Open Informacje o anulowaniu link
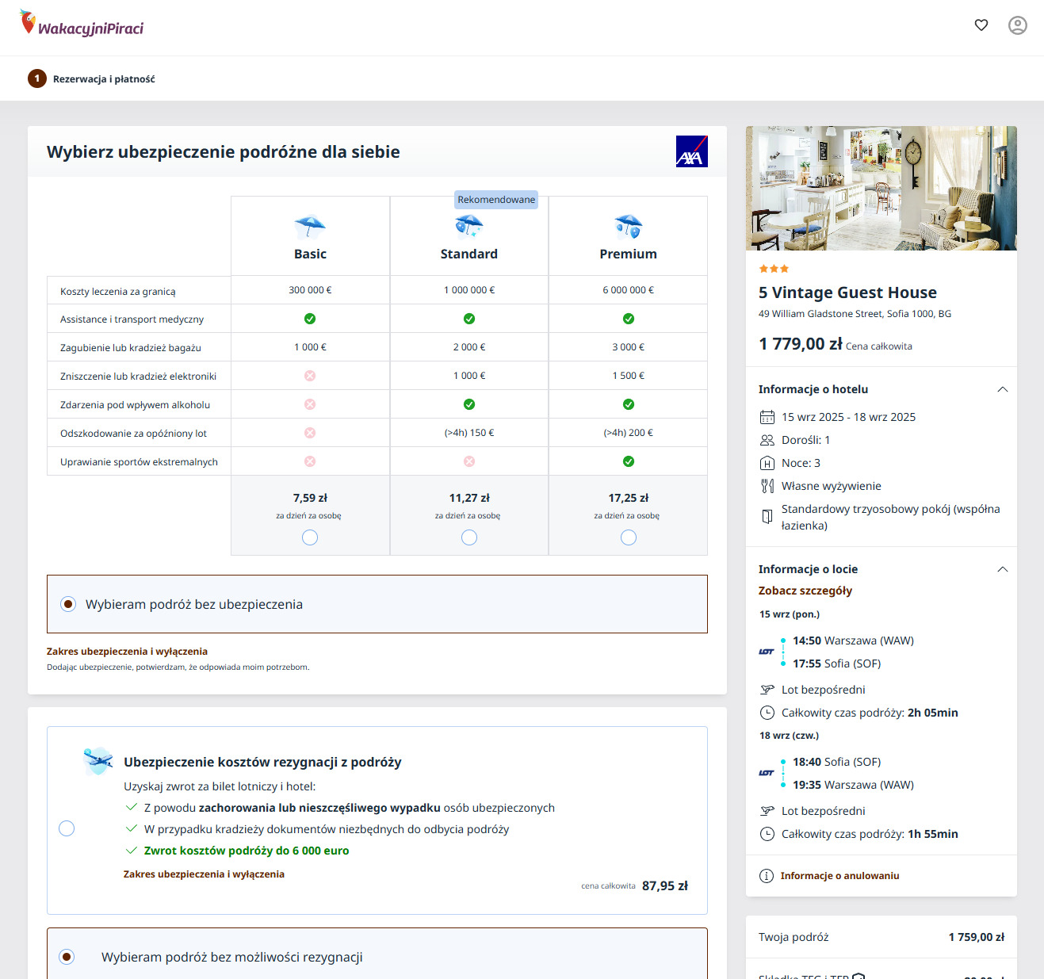Viewport: 1044px width, 979px height. pos(839,876)
